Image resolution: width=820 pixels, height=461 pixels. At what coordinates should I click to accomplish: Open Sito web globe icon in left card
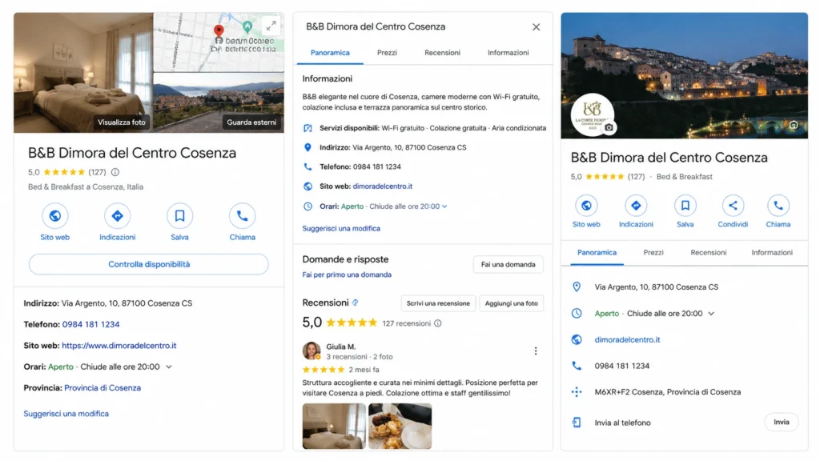[55, 215]
